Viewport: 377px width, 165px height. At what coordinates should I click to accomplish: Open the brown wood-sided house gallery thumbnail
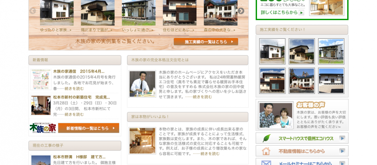coord(272,81)
